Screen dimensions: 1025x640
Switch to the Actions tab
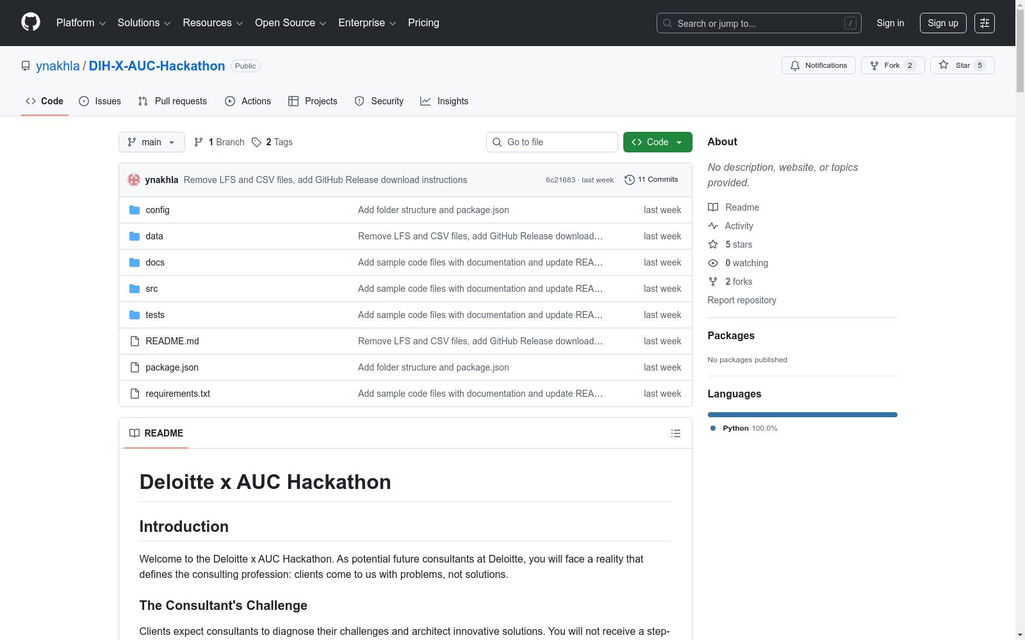(x=248, y=101)
